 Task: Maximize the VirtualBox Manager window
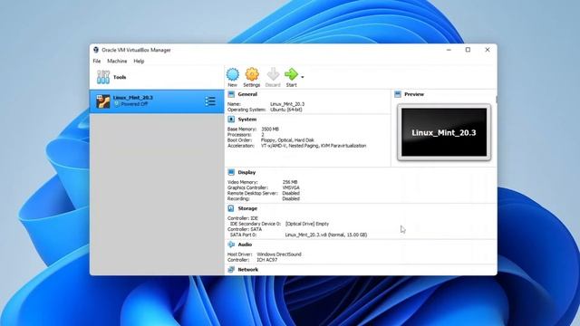[468, 50]
